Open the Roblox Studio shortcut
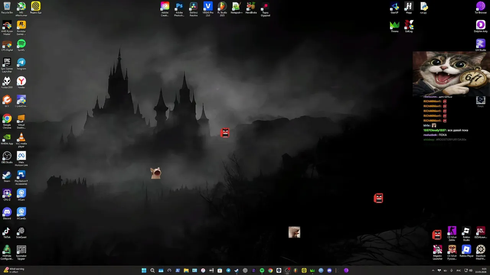 pos(466,234)
